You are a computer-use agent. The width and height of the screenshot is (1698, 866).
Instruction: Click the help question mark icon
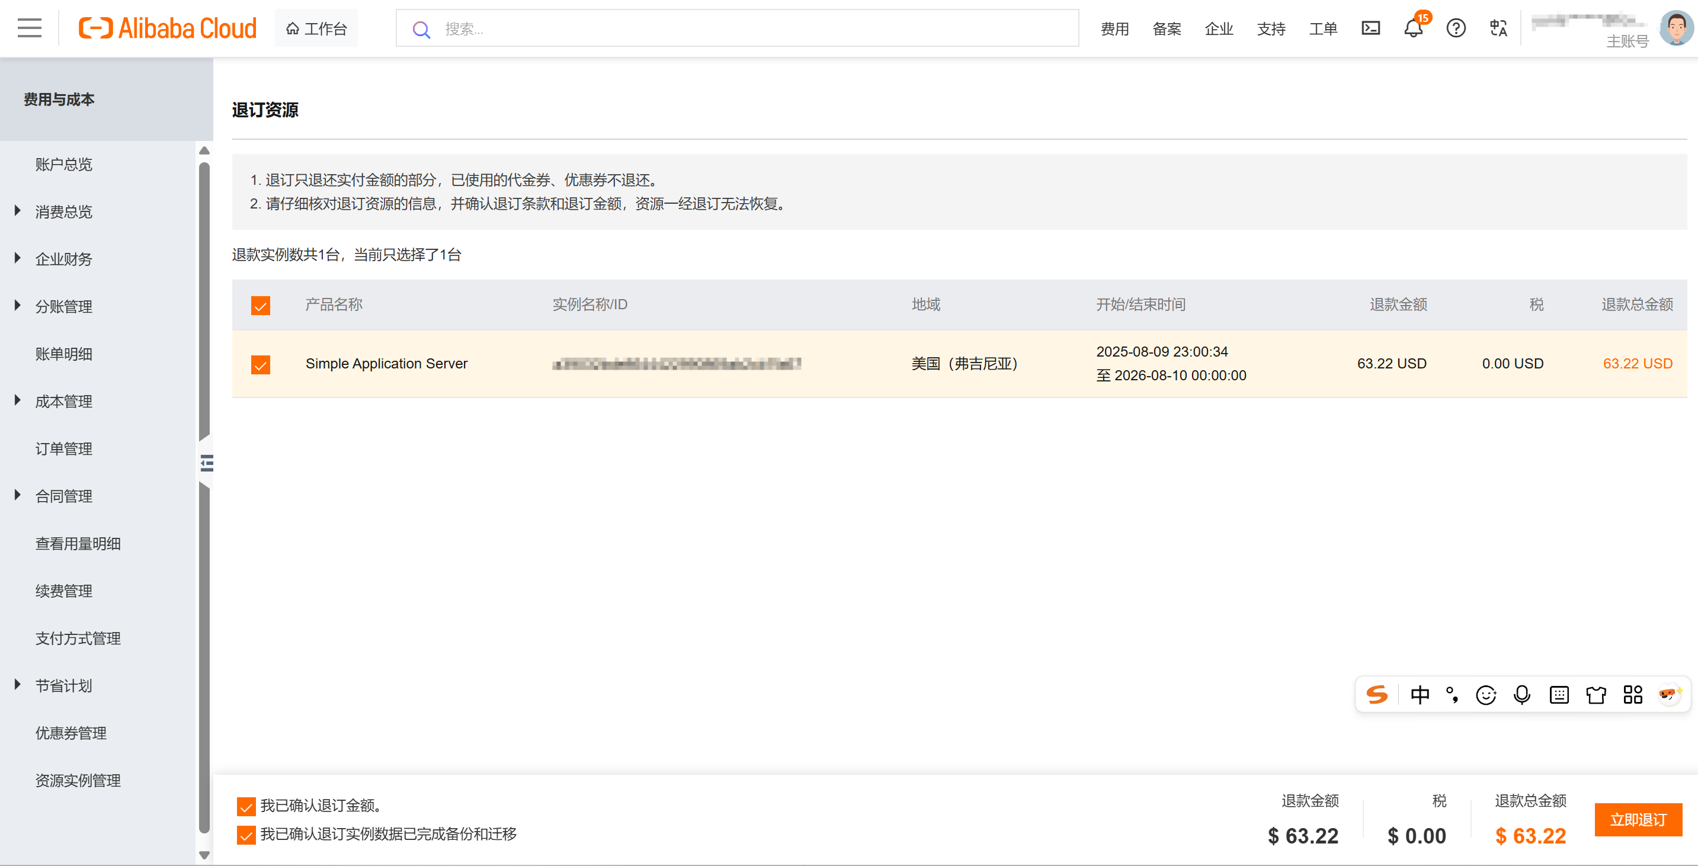1456,28
